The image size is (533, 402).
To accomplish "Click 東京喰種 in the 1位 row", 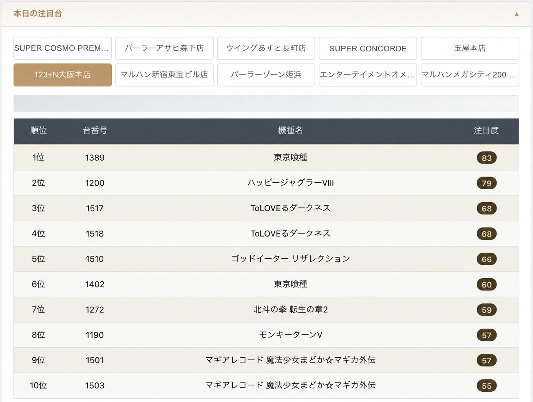I will click(x=290, y=158).
